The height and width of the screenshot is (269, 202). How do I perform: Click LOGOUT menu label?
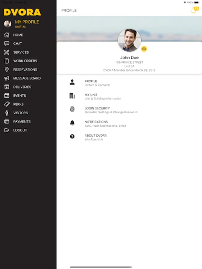tap(20, 130)
